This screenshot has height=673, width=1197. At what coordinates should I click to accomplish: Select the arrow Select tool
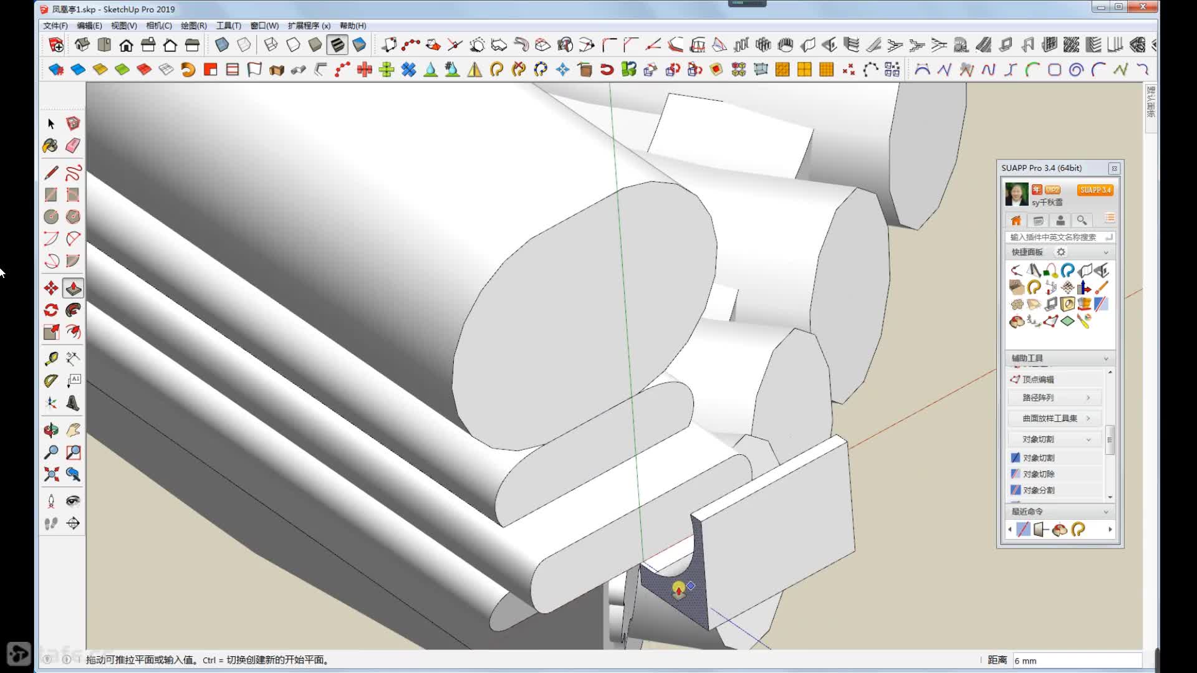[x=51, y=123]
